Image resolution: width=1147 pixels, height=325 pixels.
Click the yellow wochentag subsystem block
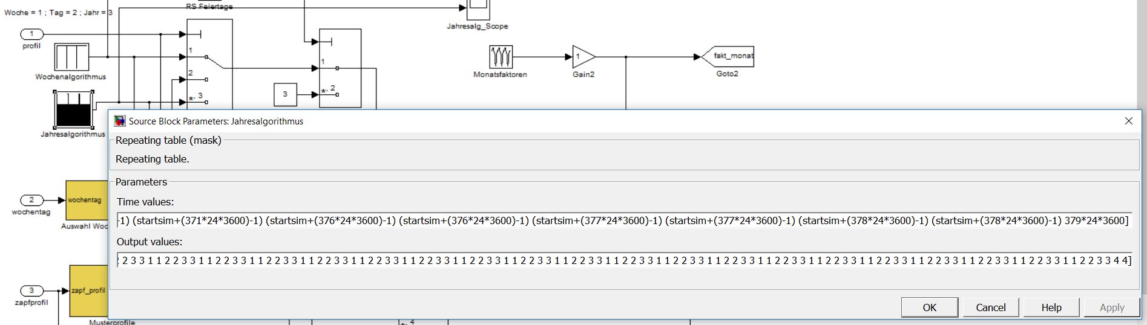tap(86, 200)
